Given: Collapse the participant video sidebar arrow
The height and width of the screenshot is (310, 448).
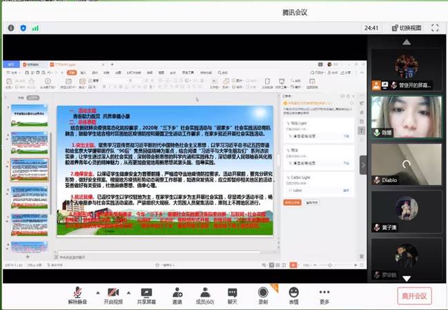Looking at the screenshot, I should (x=364, y=164).
